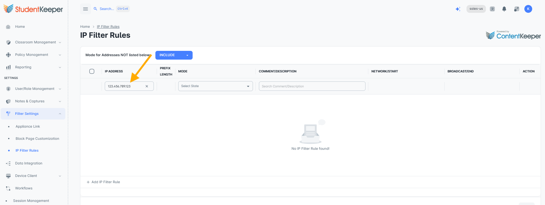Tick the select-all checkbox in table header

point(92,71)
